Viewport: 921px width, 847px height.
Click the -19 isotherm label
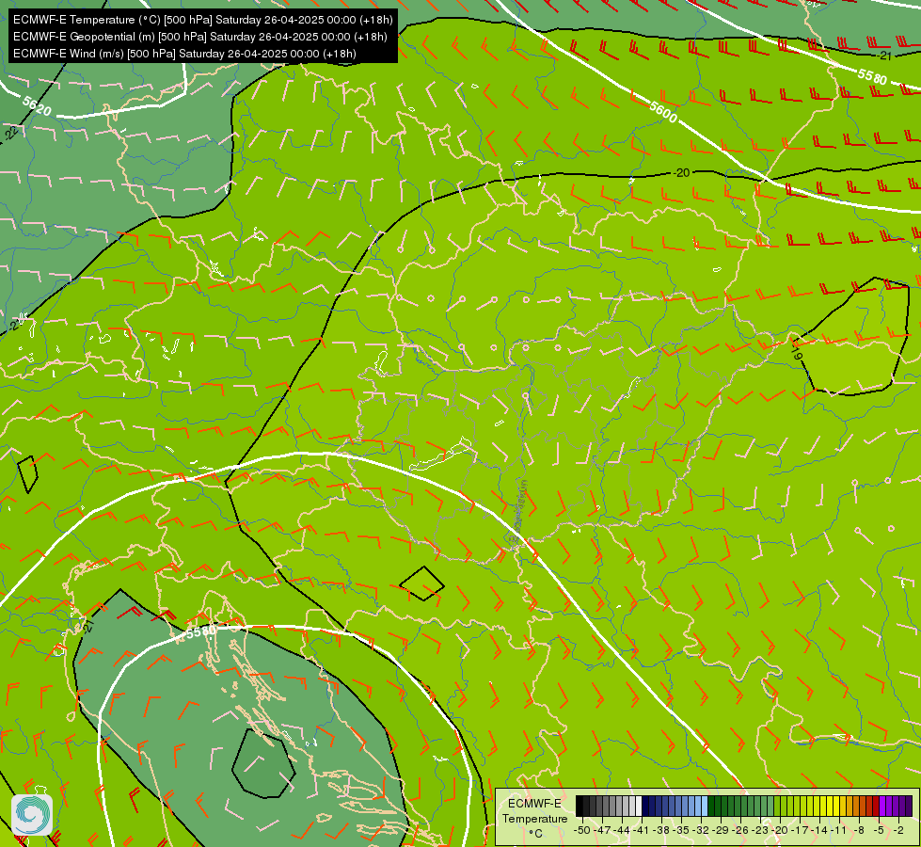tap(797, 351)
